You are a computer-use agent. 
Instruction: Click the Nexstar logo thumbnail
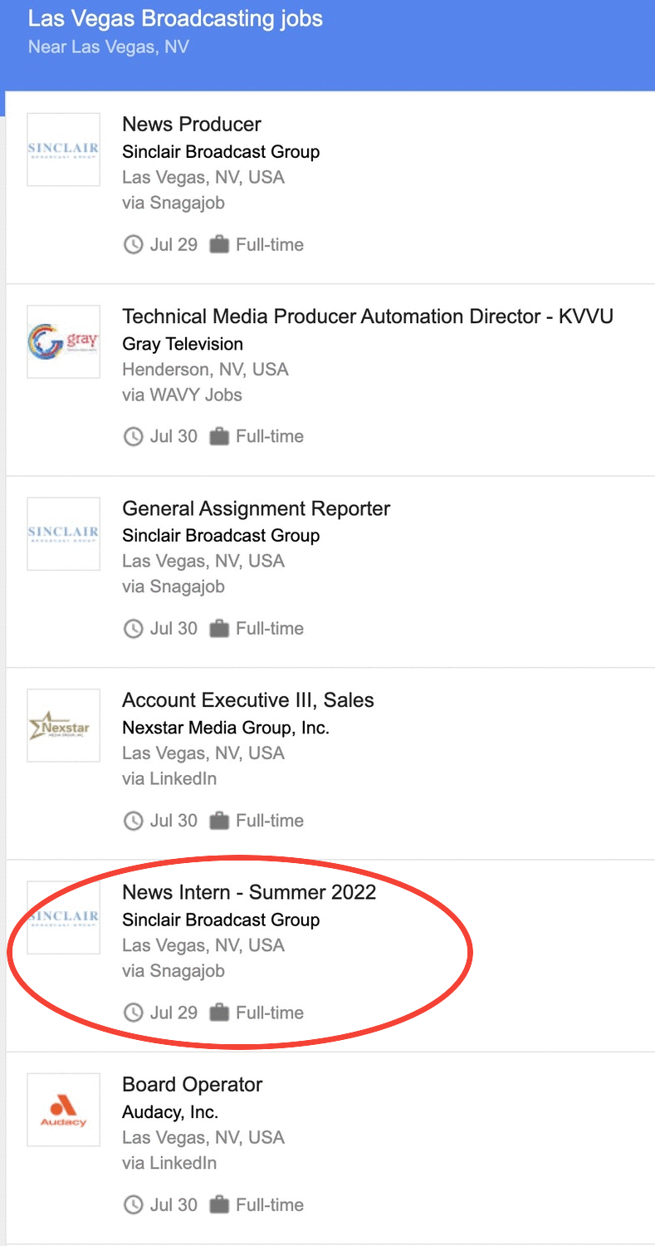click(x=64, y=725)
